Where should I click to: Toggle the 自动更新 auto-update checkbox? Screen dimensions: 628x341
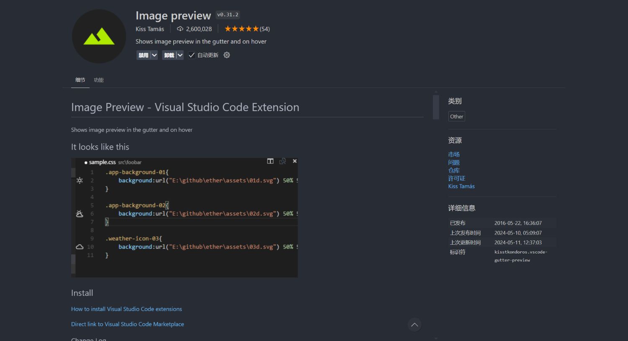192,55
